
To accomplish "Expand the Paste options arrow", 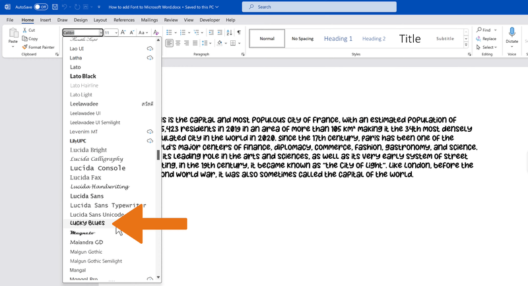I will (x=13, y=46).
